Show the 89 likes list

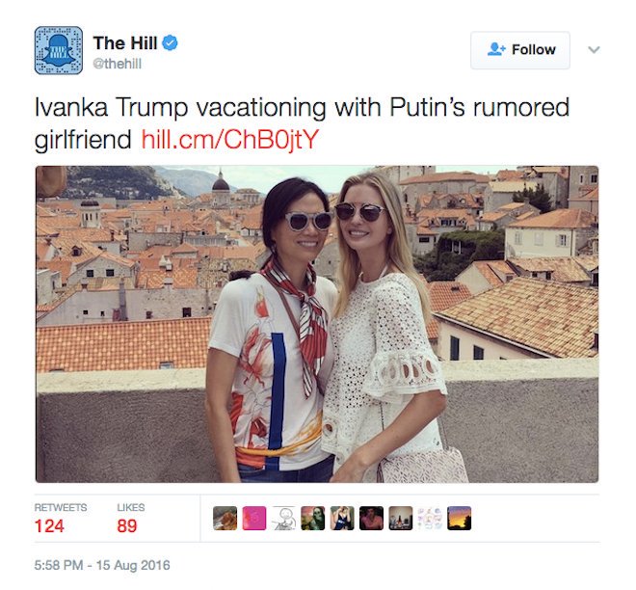131,519
